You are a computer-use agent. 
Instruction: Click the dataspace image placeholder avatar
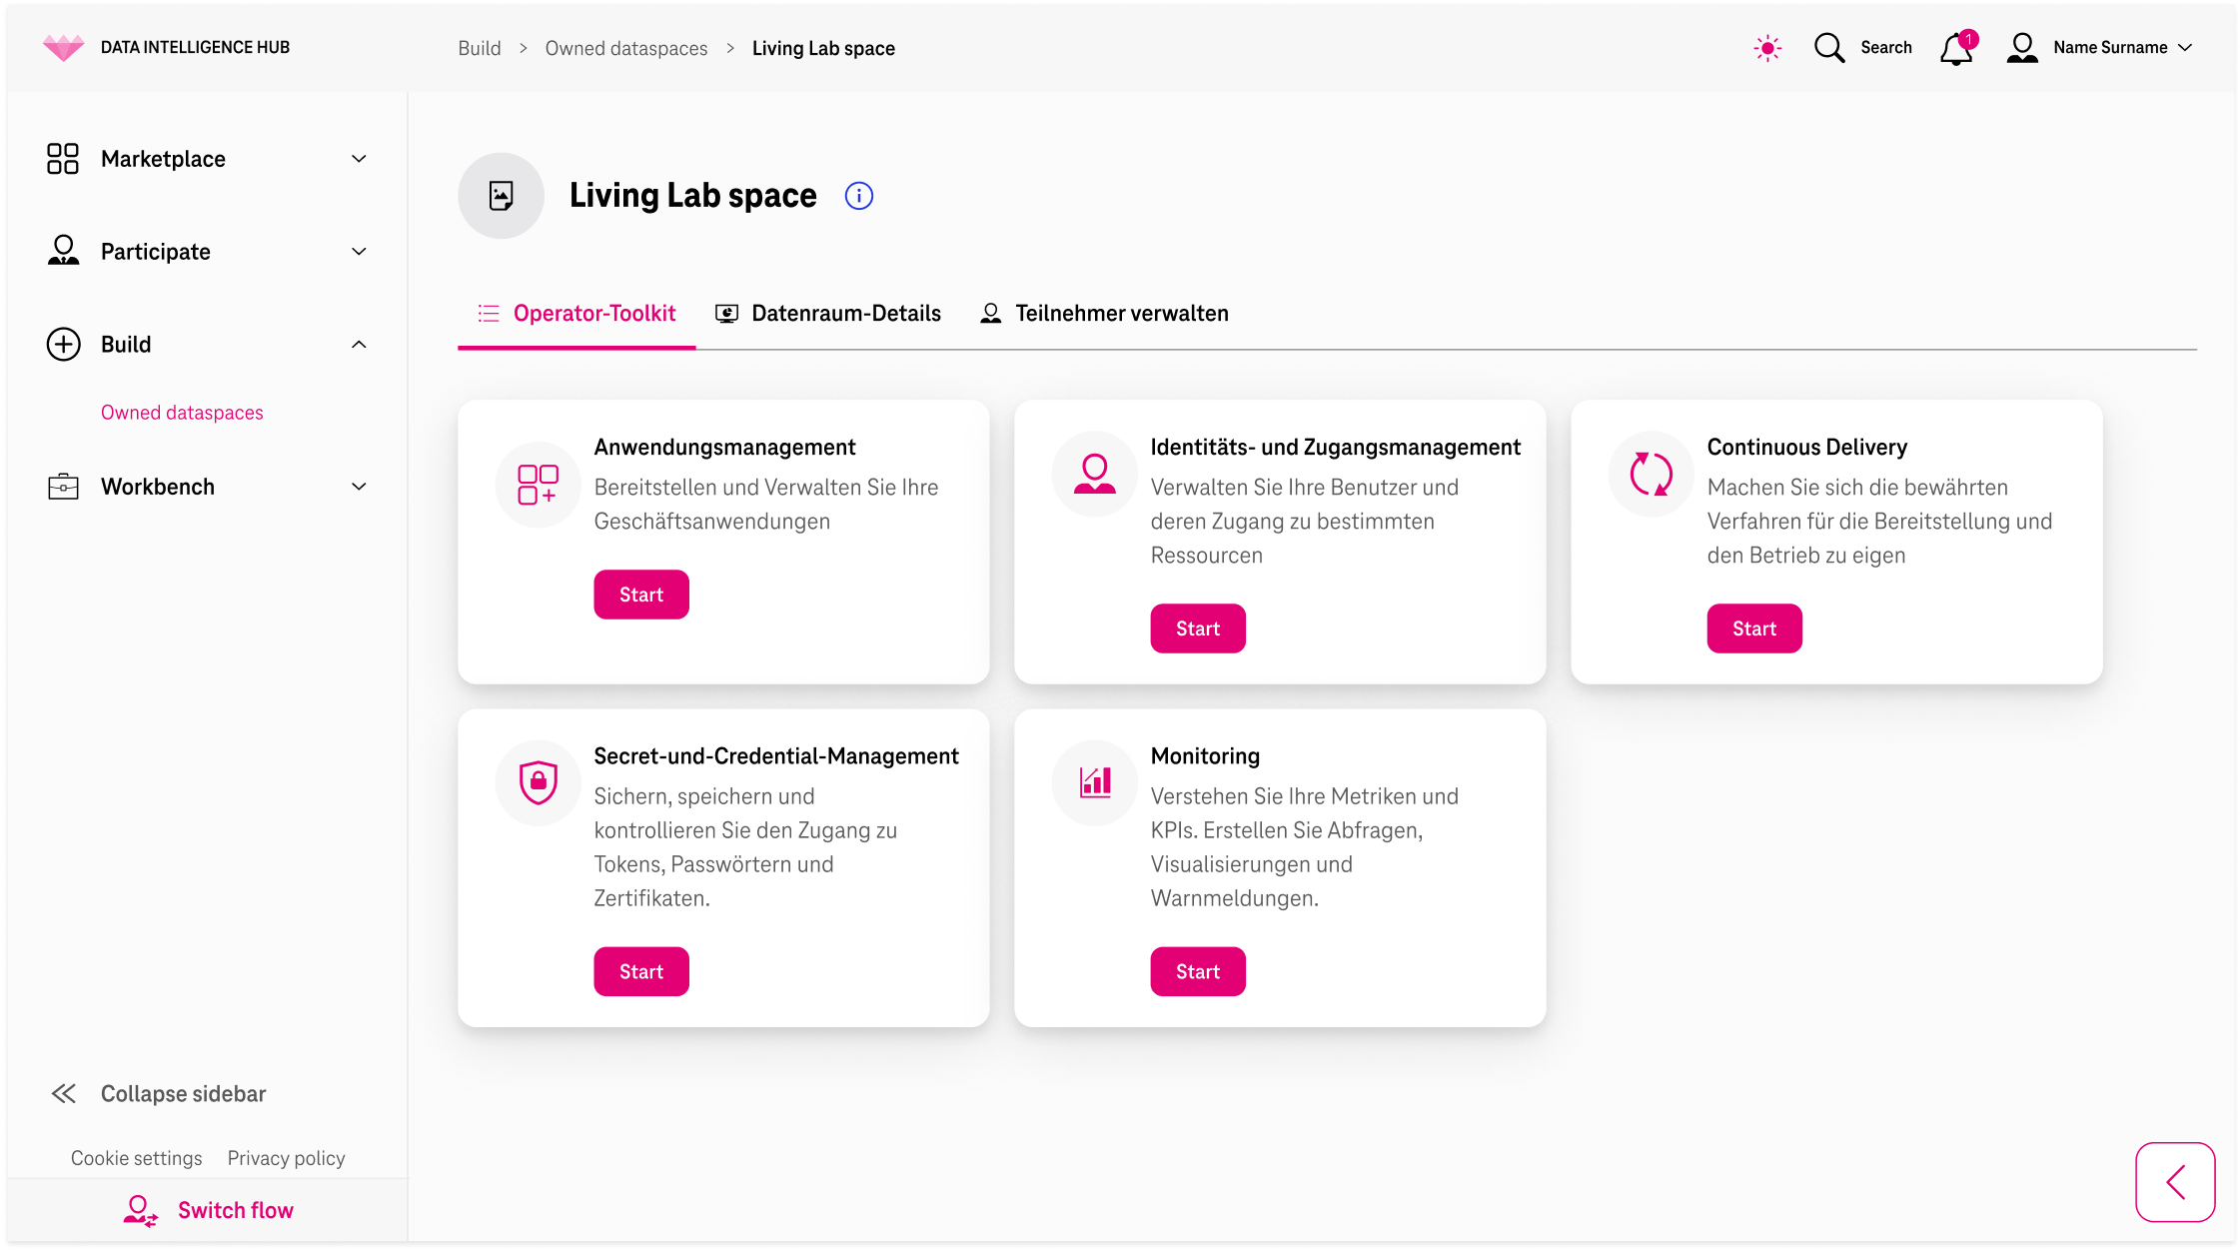501,196
